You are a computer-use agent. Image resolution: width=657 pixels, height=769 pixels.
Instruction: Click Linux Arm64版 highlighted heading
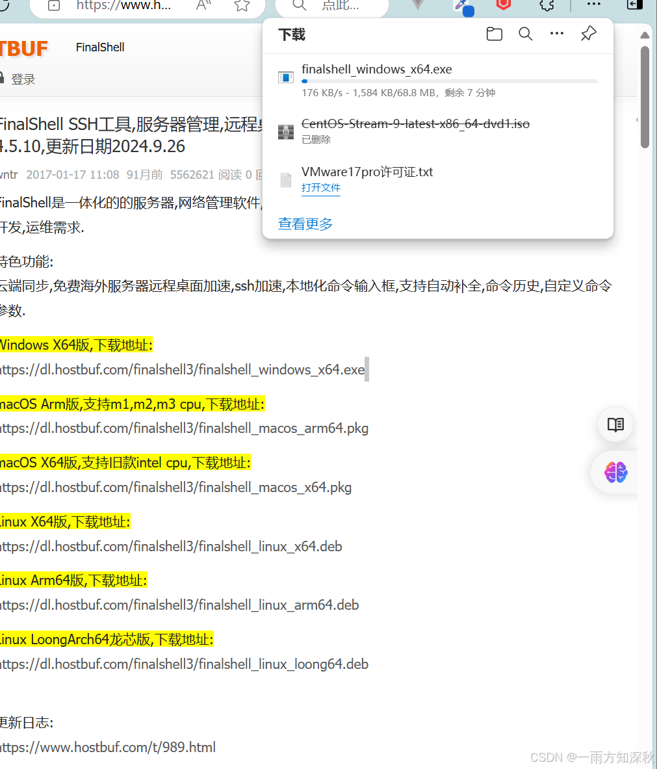tap(73, 580)
